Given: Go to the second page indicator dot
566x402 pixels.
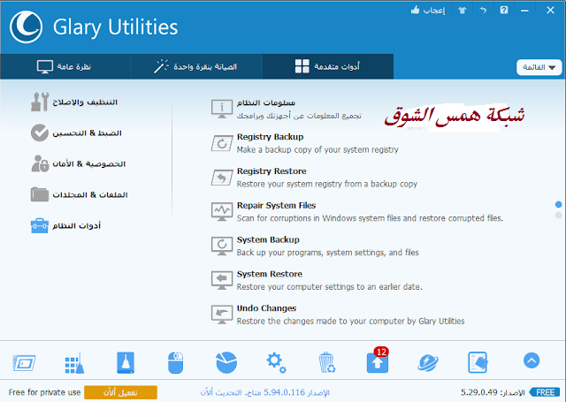Looking at the screenshot, I should 558,216.
